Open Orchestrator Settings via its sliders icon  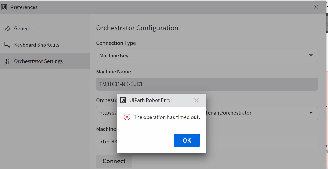click(x=7, y=61)
